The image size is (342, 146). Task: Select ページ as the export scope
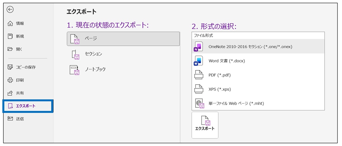point(123,39)
